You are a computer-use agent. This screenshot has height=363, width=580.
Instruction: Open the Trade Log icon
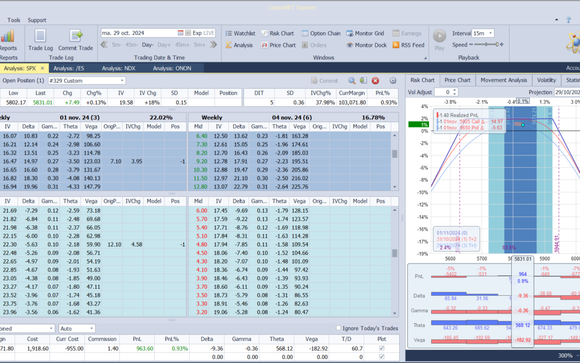(40, 37)
